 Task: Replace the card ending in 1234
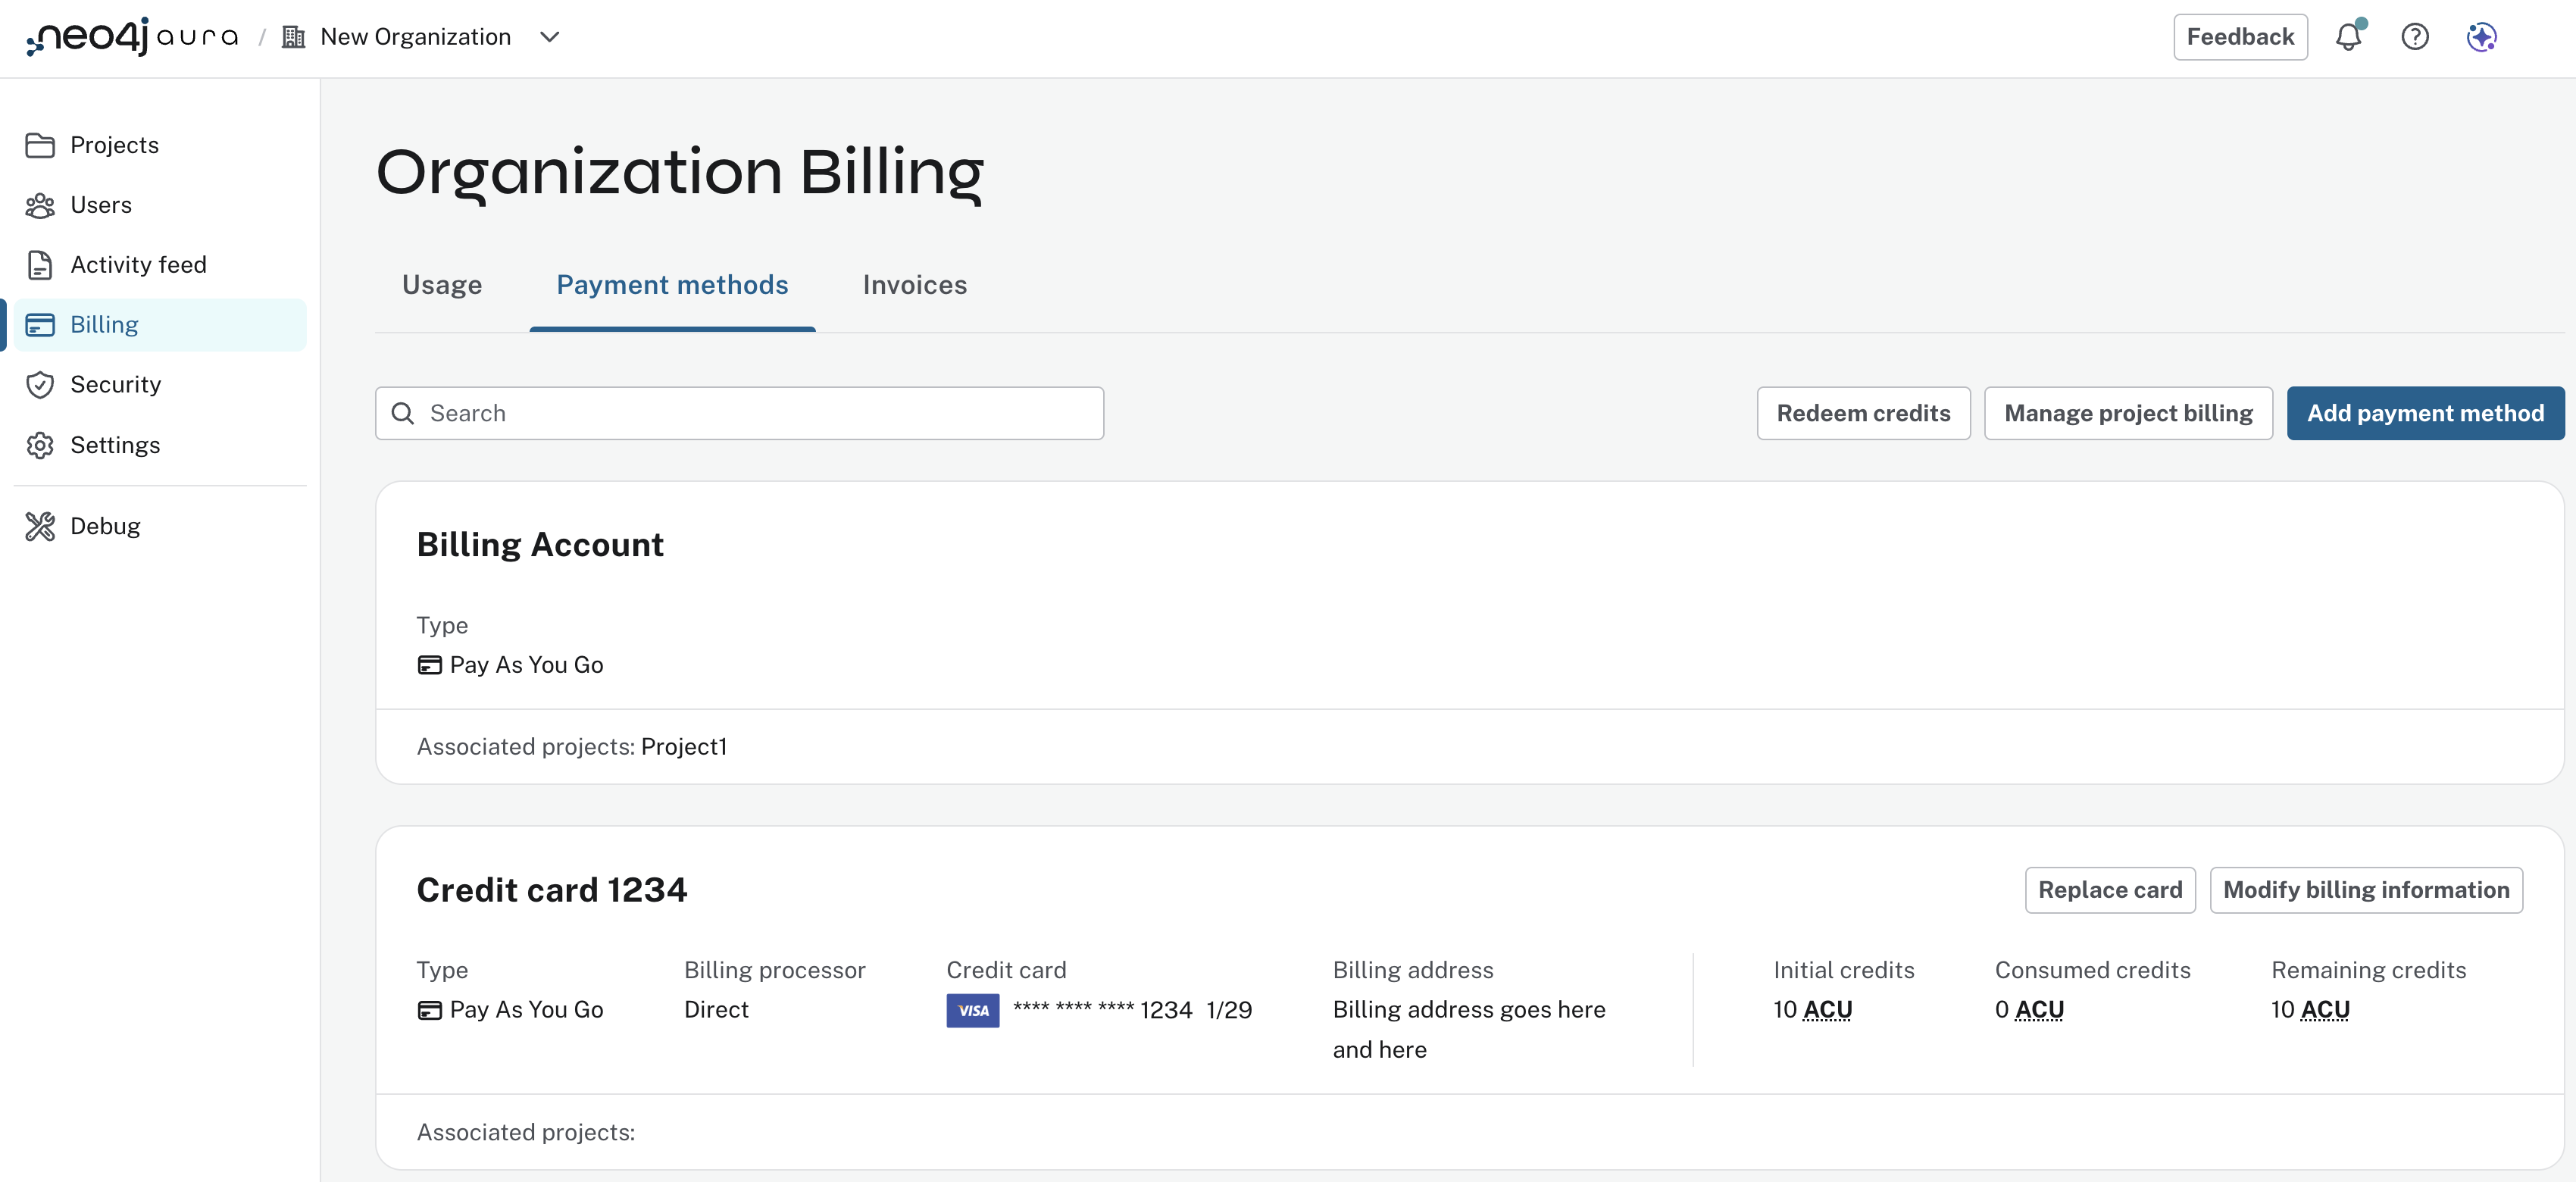[2110, 889]
